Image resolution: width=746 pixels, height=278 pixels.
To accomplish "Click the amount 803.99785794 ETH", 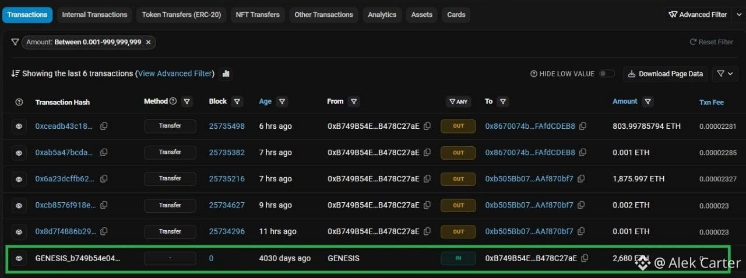I will (x=646, y=126).
